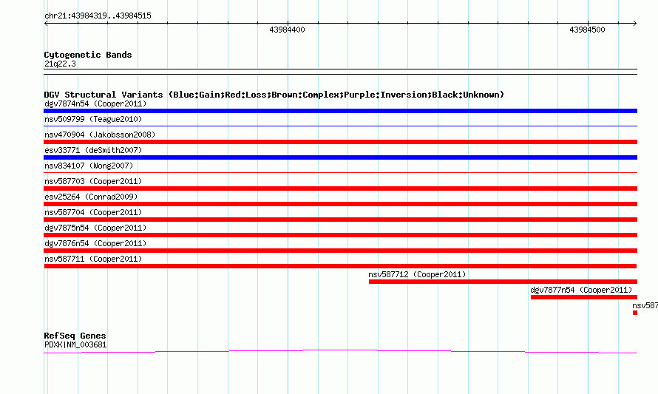The height and width of the screenshot is (394, 658).
Task: Click the red loss bar of nsv470904
Action: coord(340,142)
